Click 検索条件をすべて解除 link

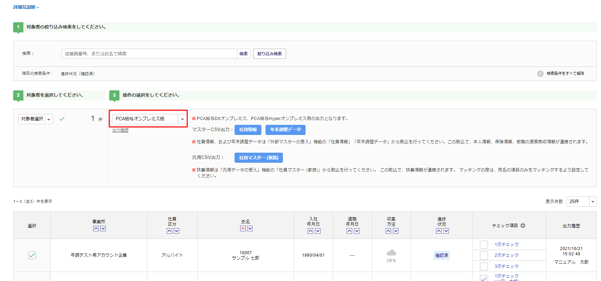coord(566,74)
